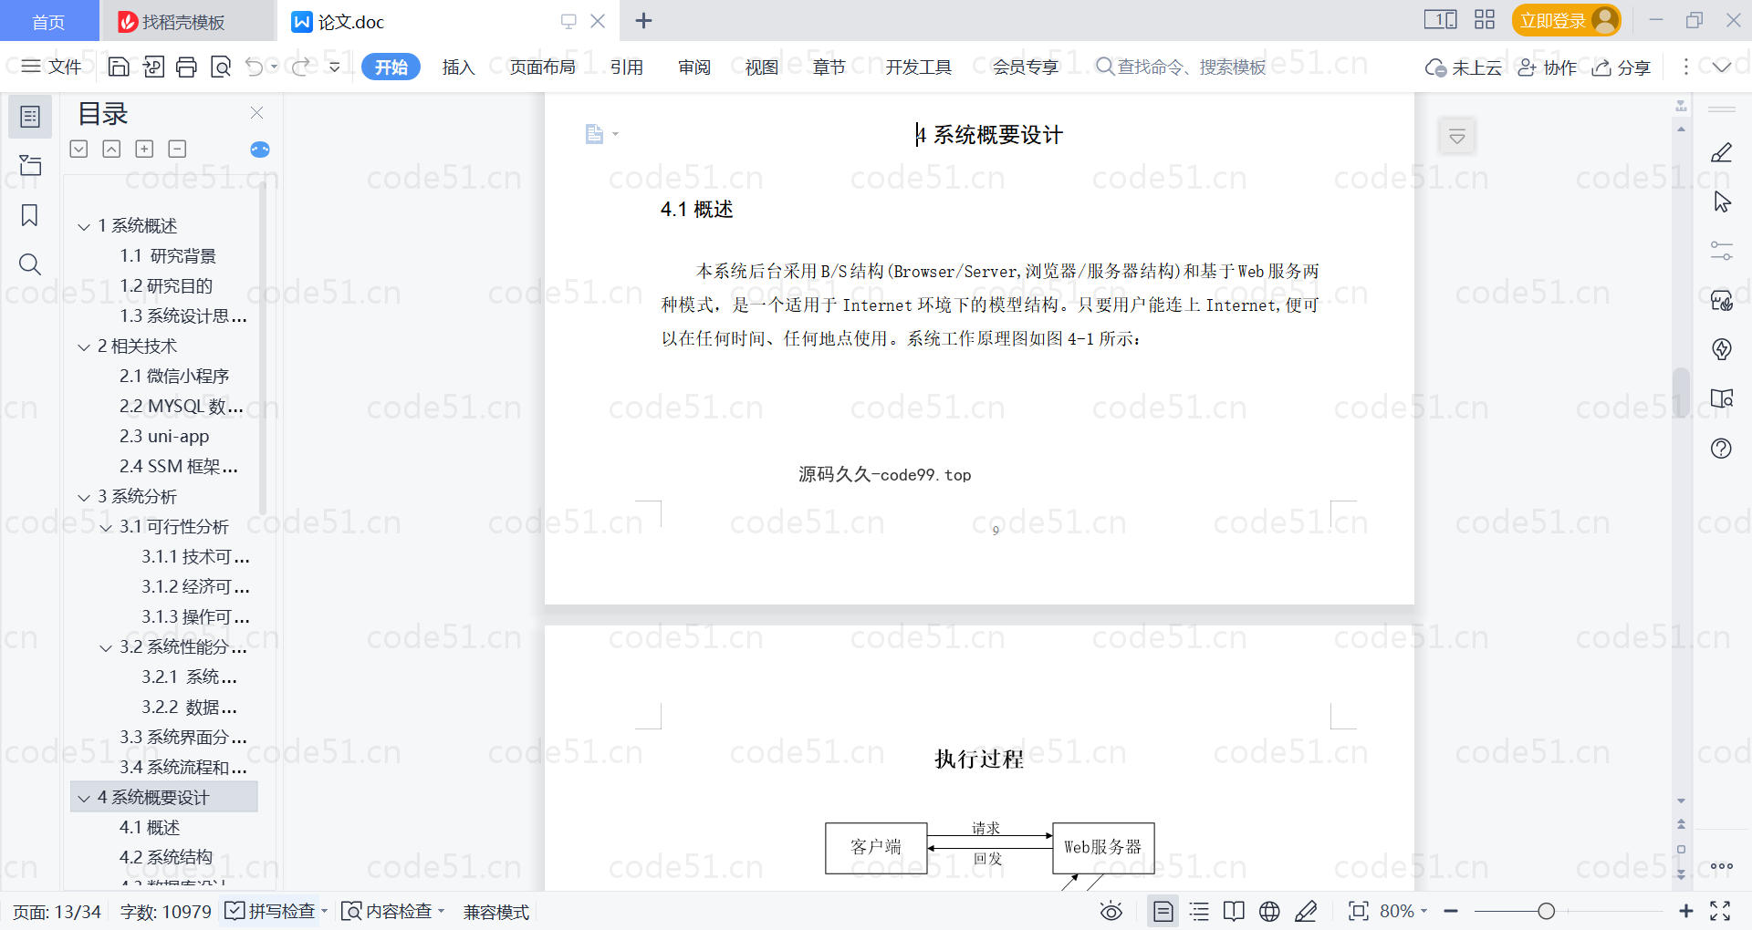Select the 页面布局 ribbon tab
Screen dimensions: 1752x930
pyautogui.click(x=542, y=67)
